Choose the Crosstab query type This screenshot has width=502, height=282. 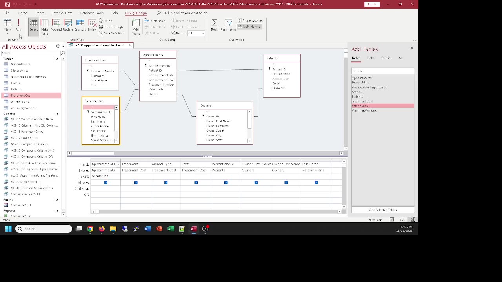pos(80,25)
